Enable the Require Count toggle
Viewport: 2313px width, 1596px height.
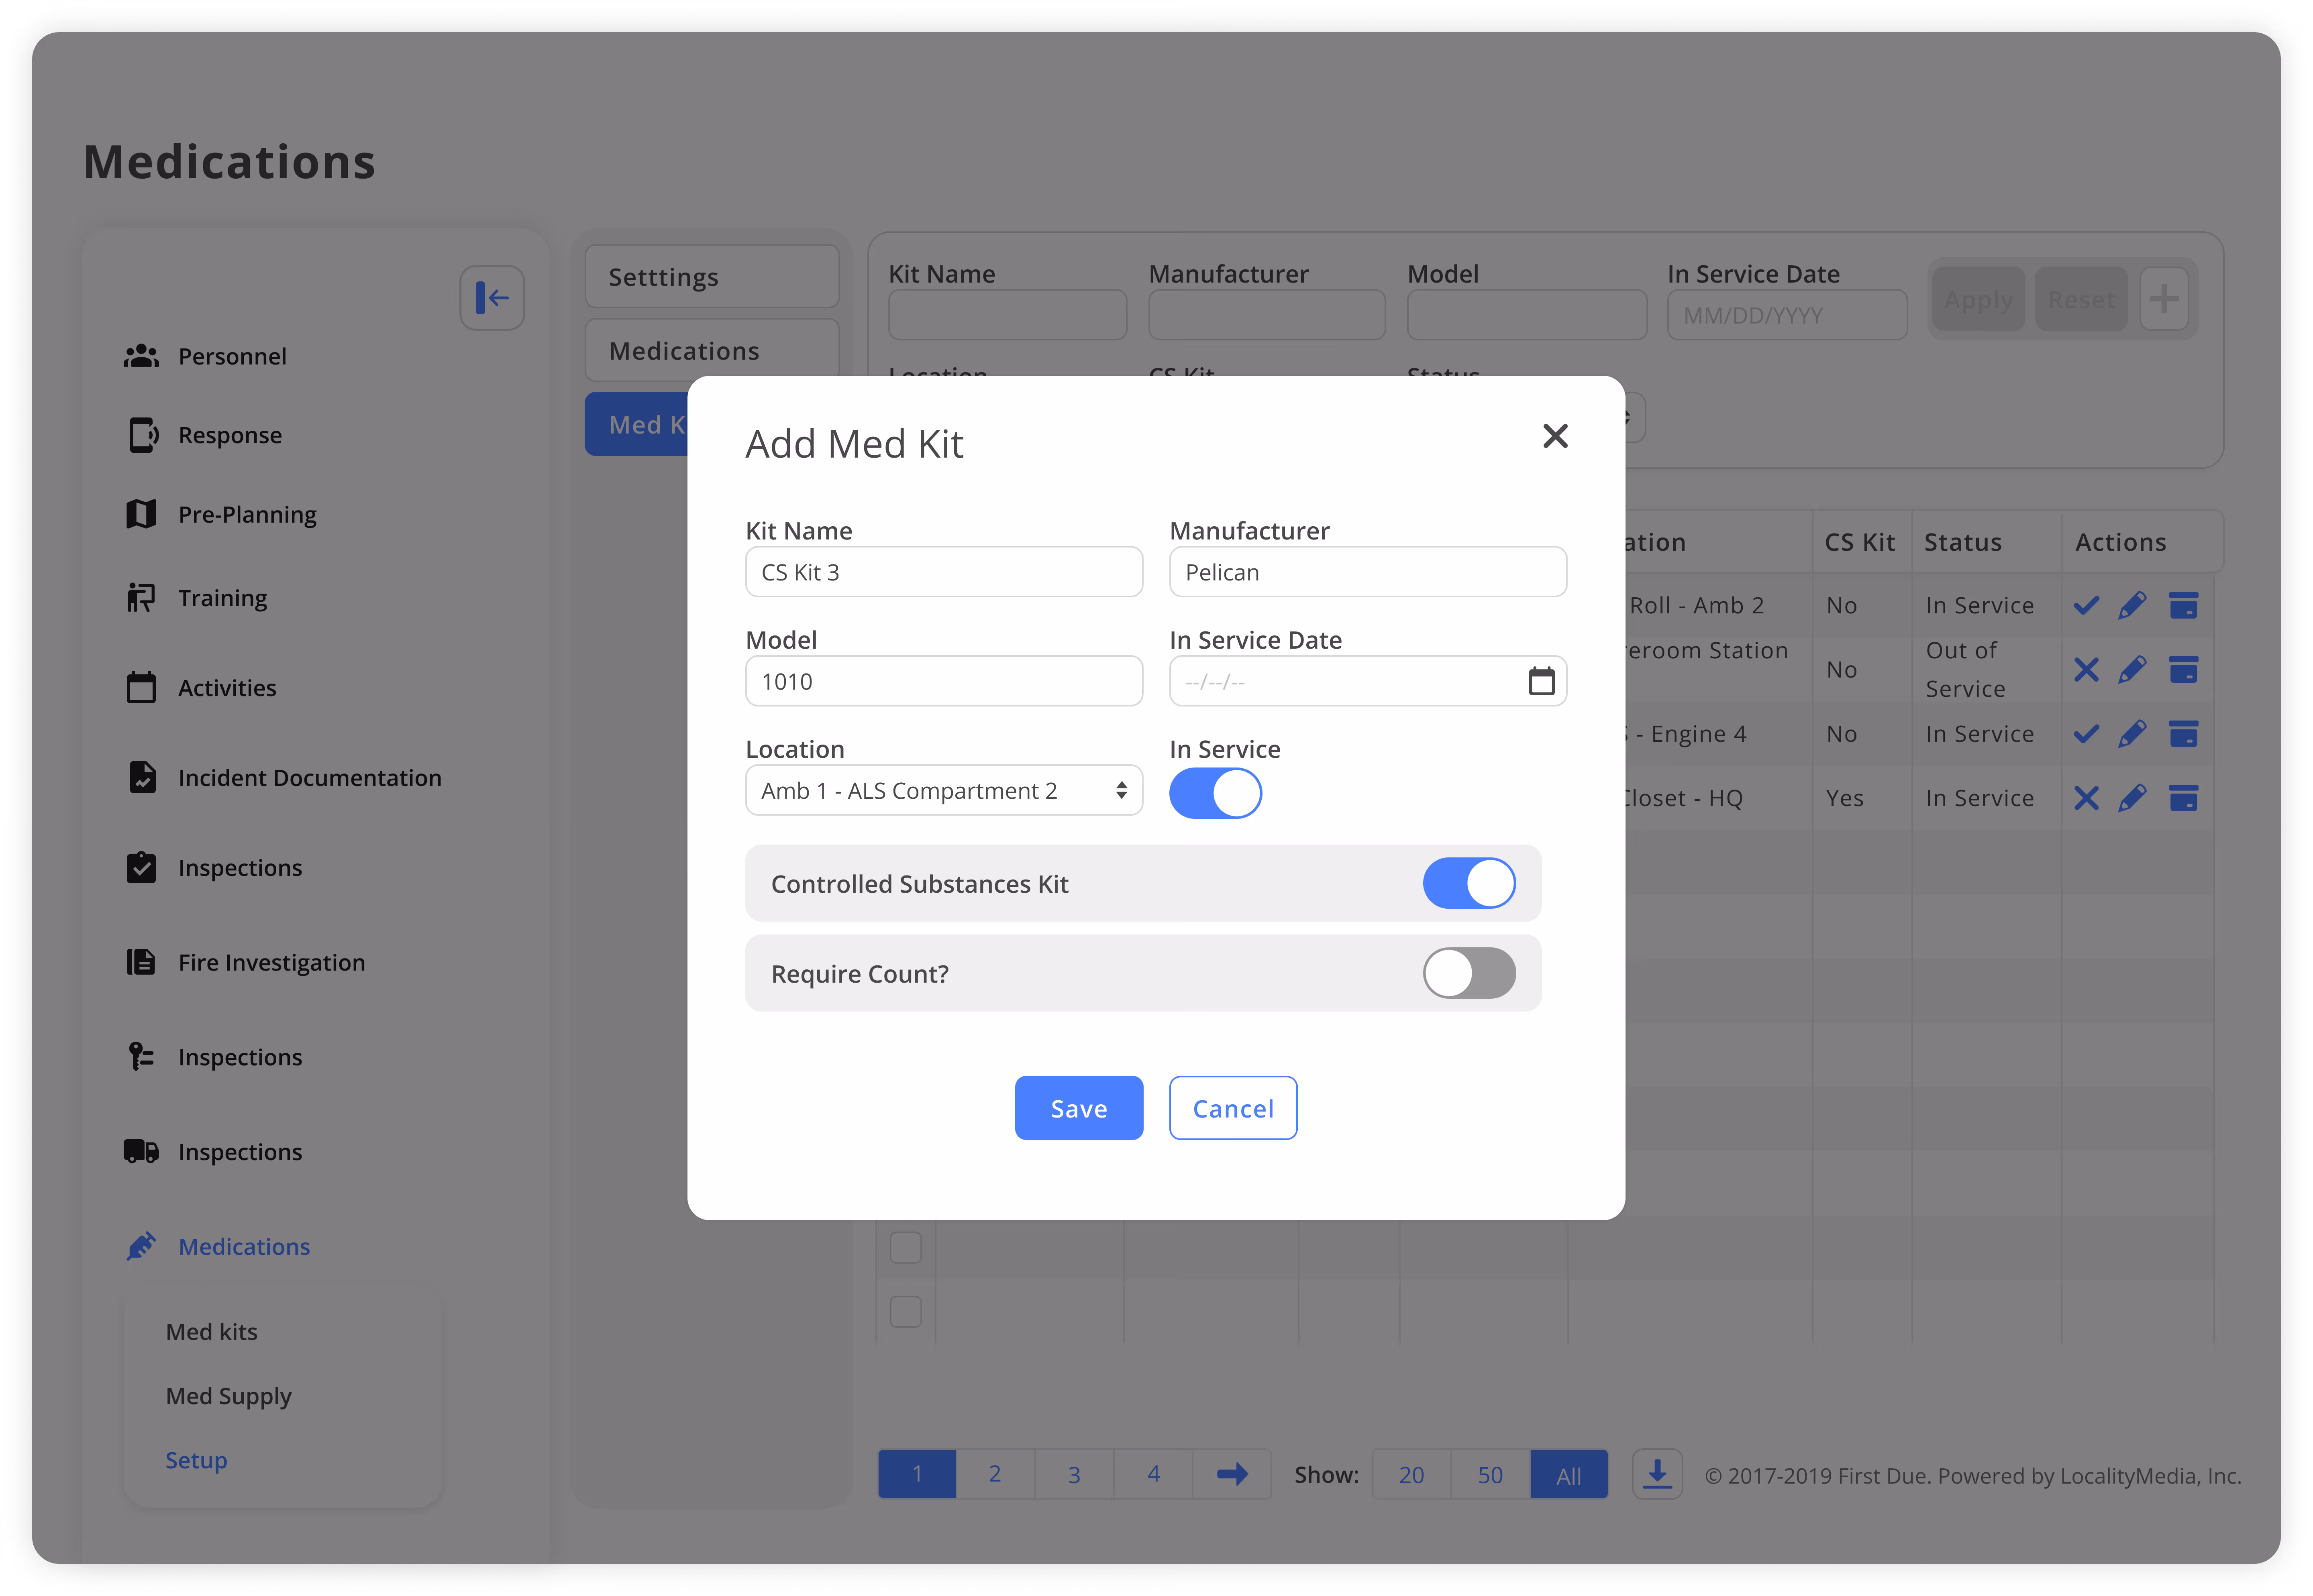pos(1469,973)
